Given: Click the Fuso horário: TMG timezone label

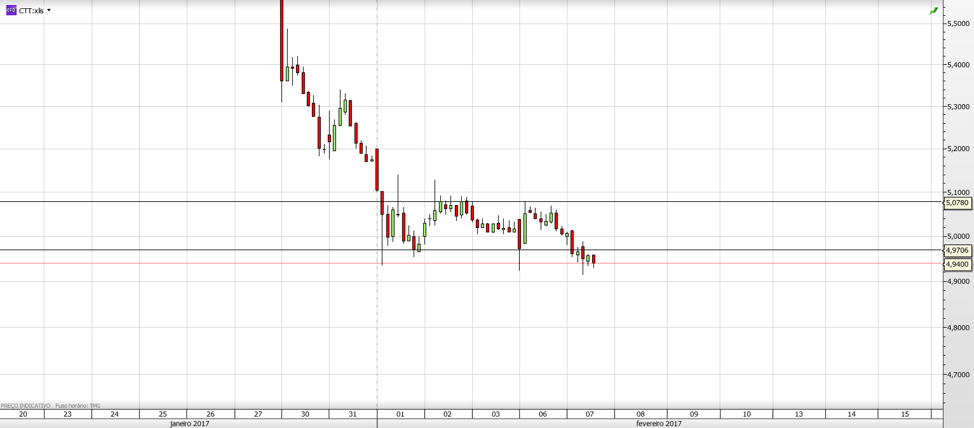Looking at the screenshot, I should 78,405.
